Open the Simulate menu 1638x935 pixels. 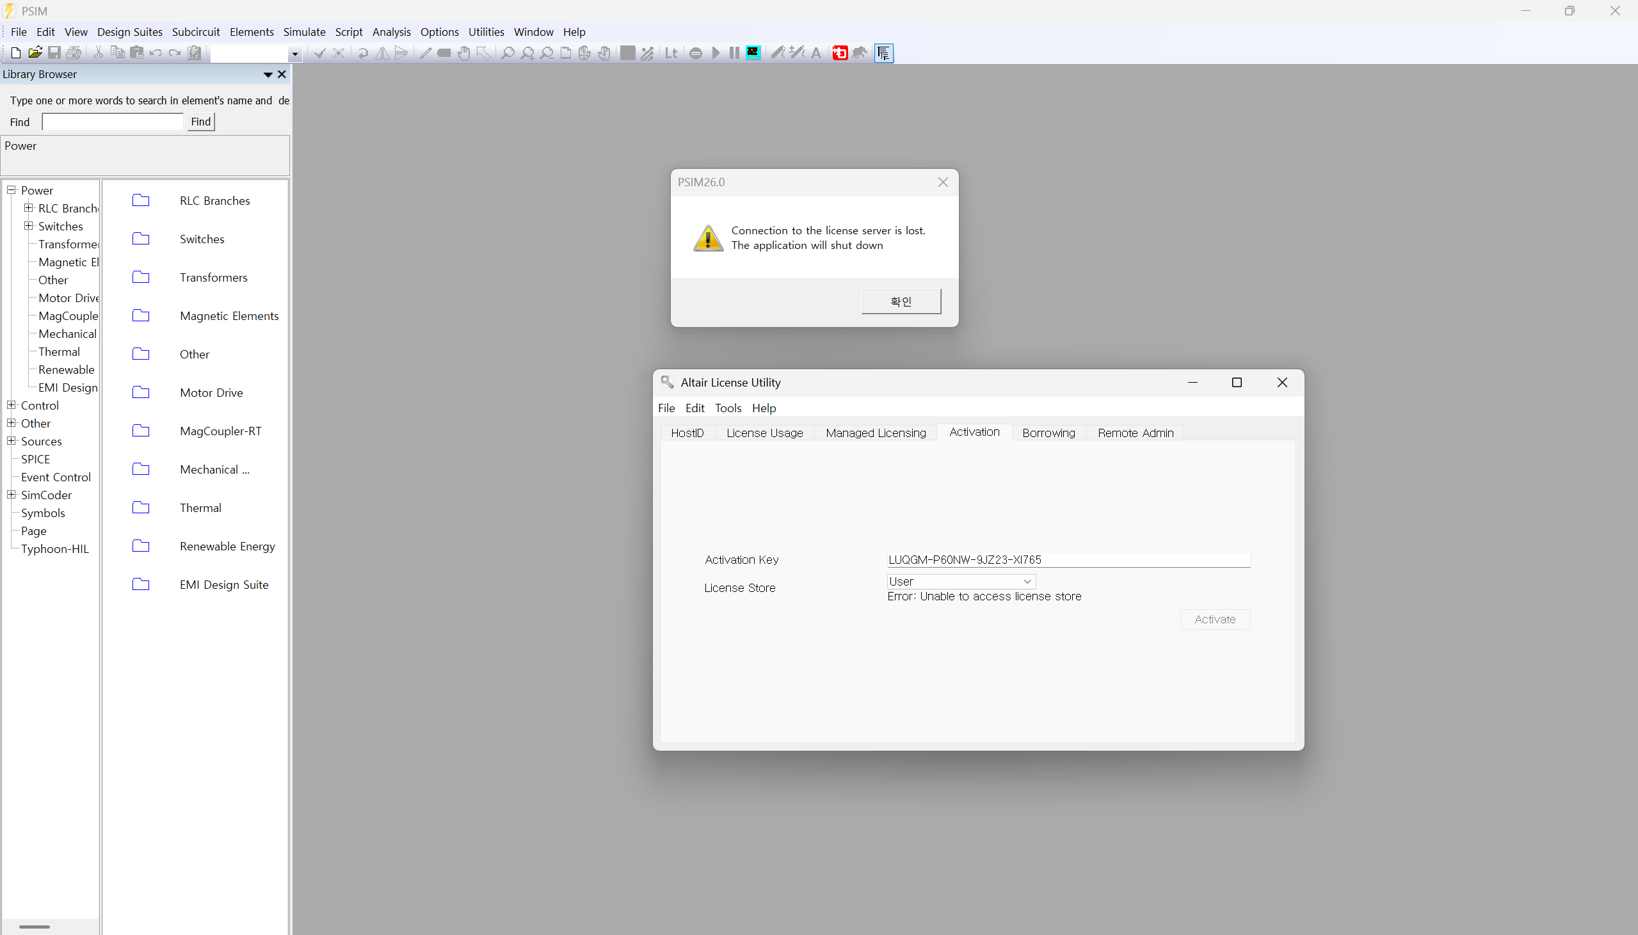coord(304,31)
